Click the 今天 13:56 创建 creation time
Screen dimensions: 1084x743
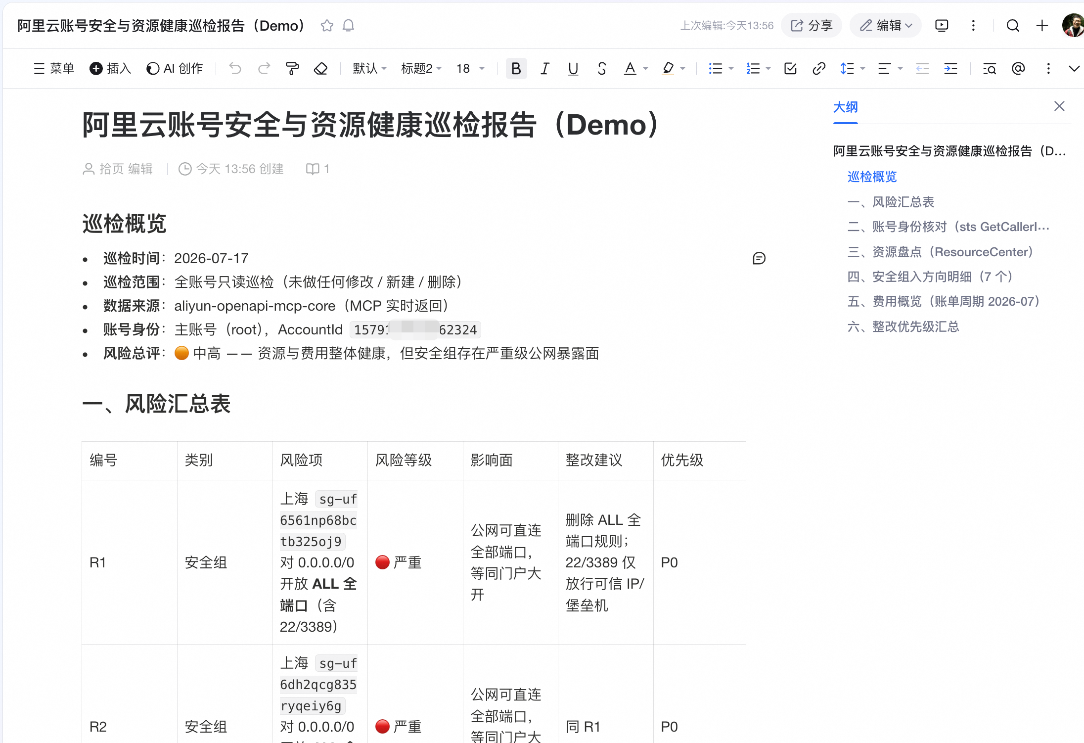point(231,169)
